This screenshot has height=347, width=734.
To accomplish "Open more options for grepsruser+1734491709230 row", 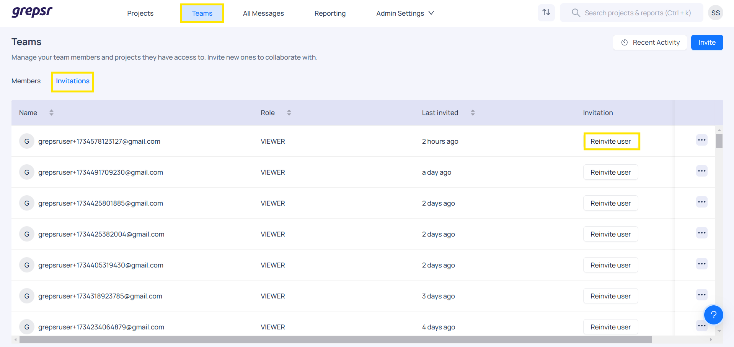I will (701, 171).
